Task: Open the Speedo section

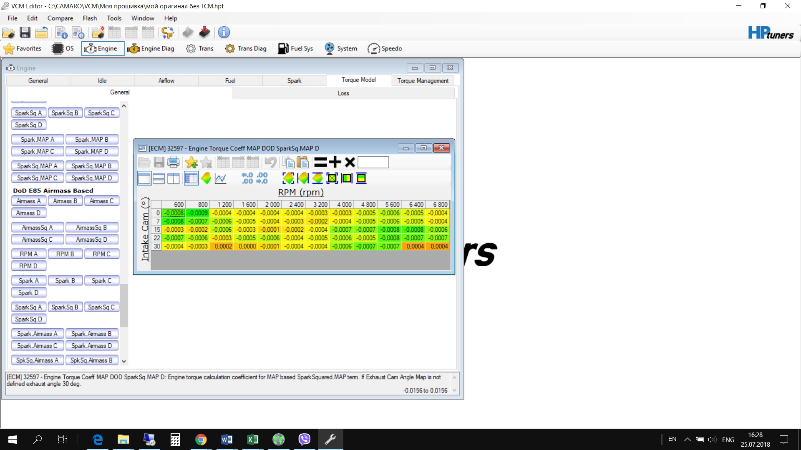Action: (x=385, y=48)
